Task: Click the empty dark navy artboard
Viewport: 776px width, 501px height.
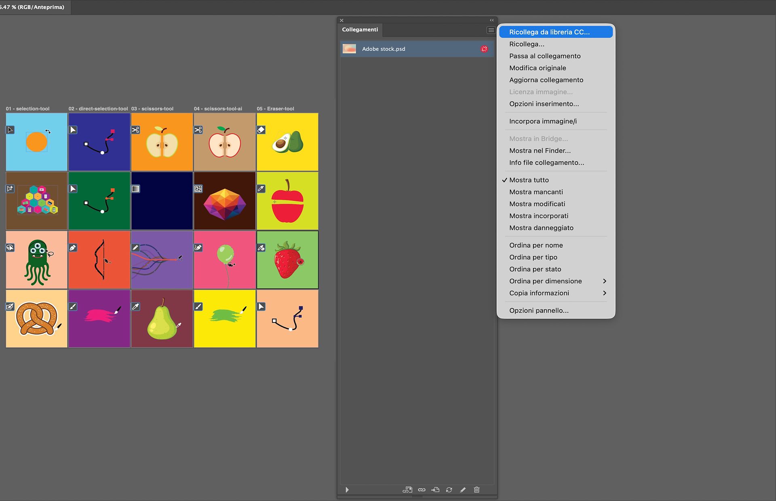Action: point(162,201)
